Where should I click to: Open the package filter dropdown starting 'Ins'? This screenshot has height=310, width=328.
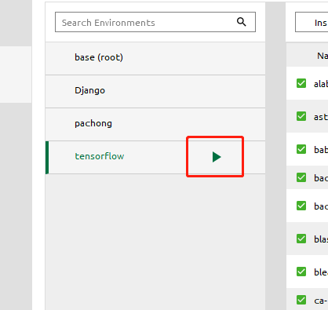click(x=312, y=22)
